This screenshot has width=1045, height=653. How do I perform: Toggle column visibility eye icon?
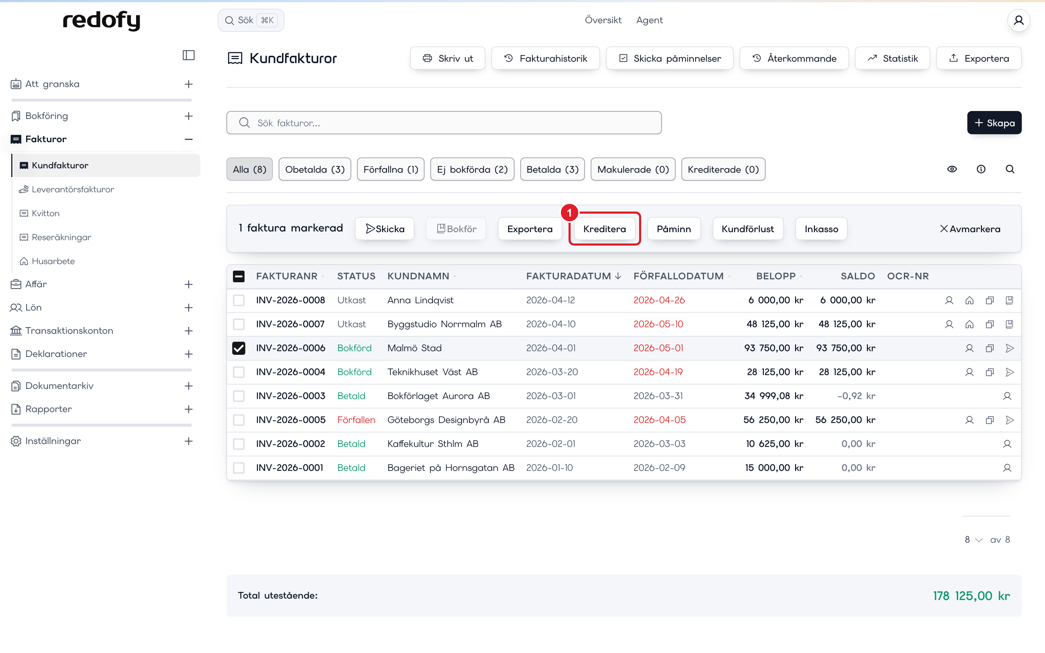click(x=952, y=169)
